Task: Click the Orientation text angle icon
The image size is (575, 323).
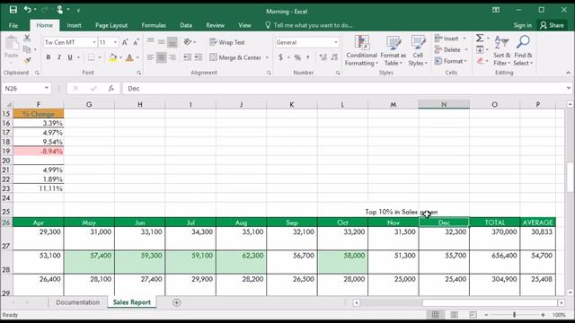Action: tap(188, 42)
